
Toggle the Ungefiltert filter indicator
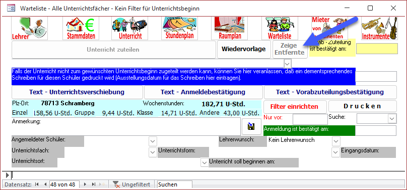[x=132, y=184]
